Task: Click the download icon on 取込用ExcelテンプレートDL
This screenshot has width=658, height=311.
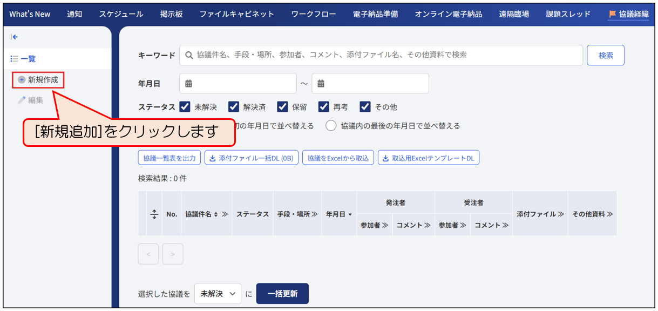Action: (x=386, y=158)
